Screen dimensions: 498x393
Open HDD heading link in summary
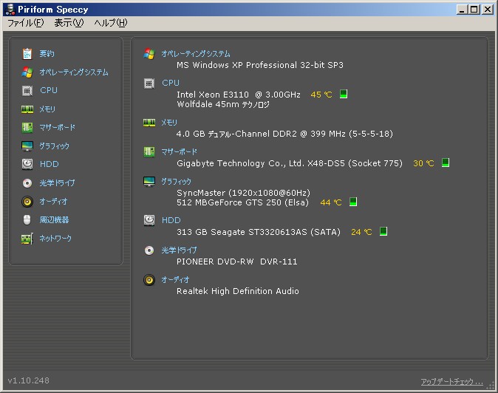click(x=171, y=220)
